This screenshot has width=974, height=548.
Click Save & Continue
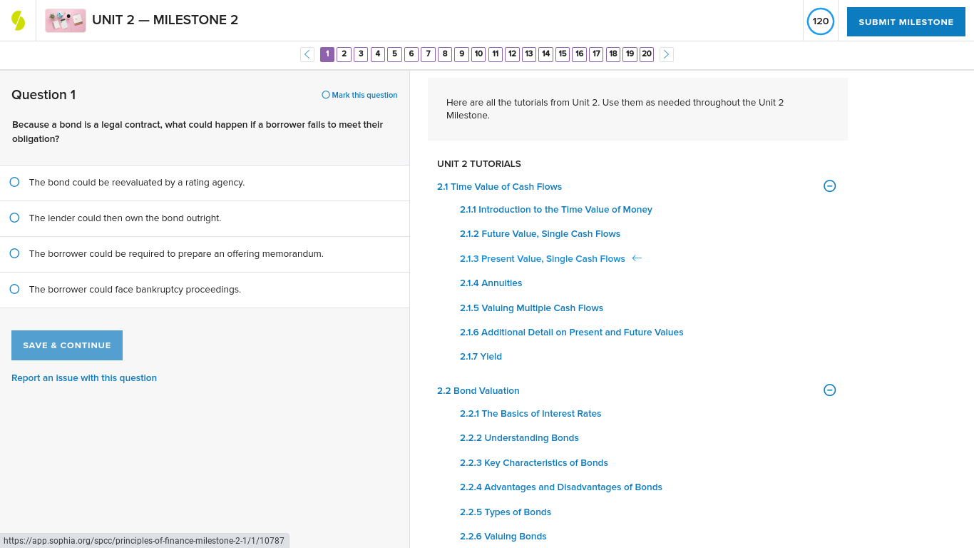[66, 345]
